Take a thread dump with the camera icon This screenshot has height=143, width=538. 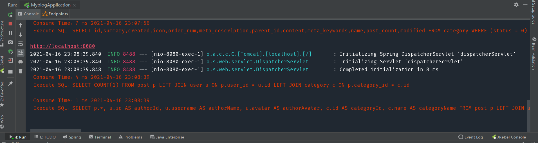pos(10,42)
